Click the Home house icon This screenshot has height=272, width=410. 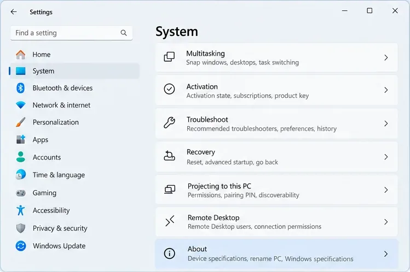click(21, 55)
